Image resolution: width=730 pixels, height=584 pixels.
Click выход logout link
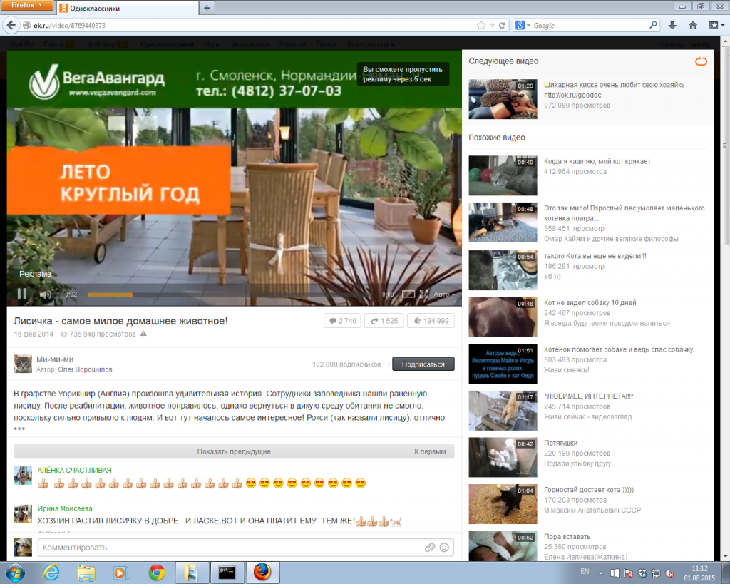click(700, 44)
